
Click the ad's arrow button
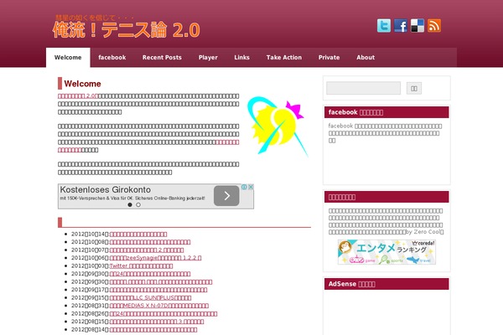226,195
